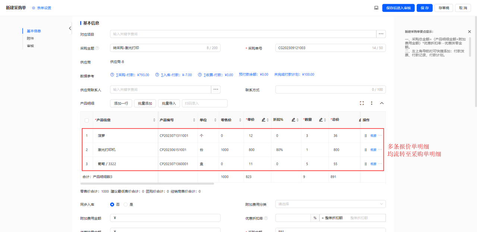Go to 审核 section in sidebar
This screenshot has width=477, height=232.
pos(31,46)
